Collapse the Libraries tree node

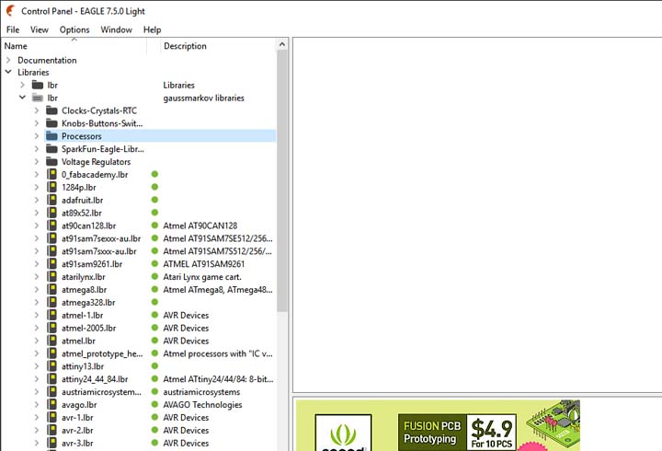[x=8, y=72]
